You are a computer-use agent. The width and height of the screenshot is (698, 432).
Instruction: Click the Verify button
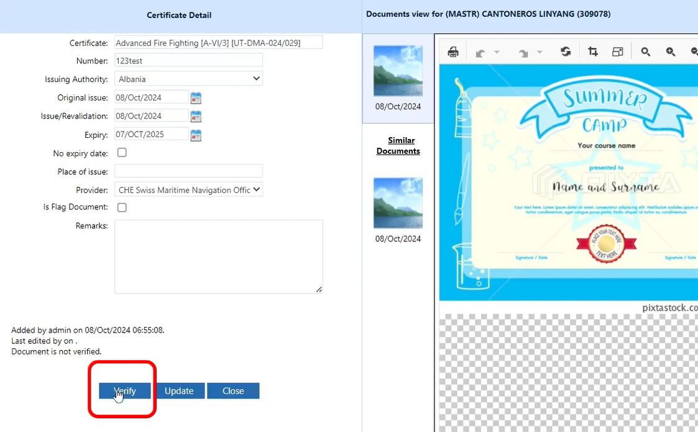(x=125, y=390)
